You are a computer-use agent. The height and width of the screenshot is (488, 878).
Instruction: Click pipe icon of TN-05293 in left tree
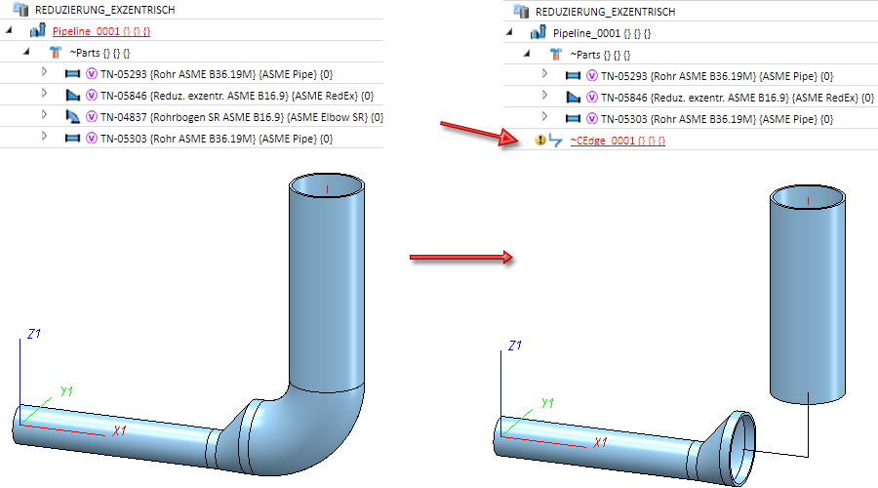point(73,74)
